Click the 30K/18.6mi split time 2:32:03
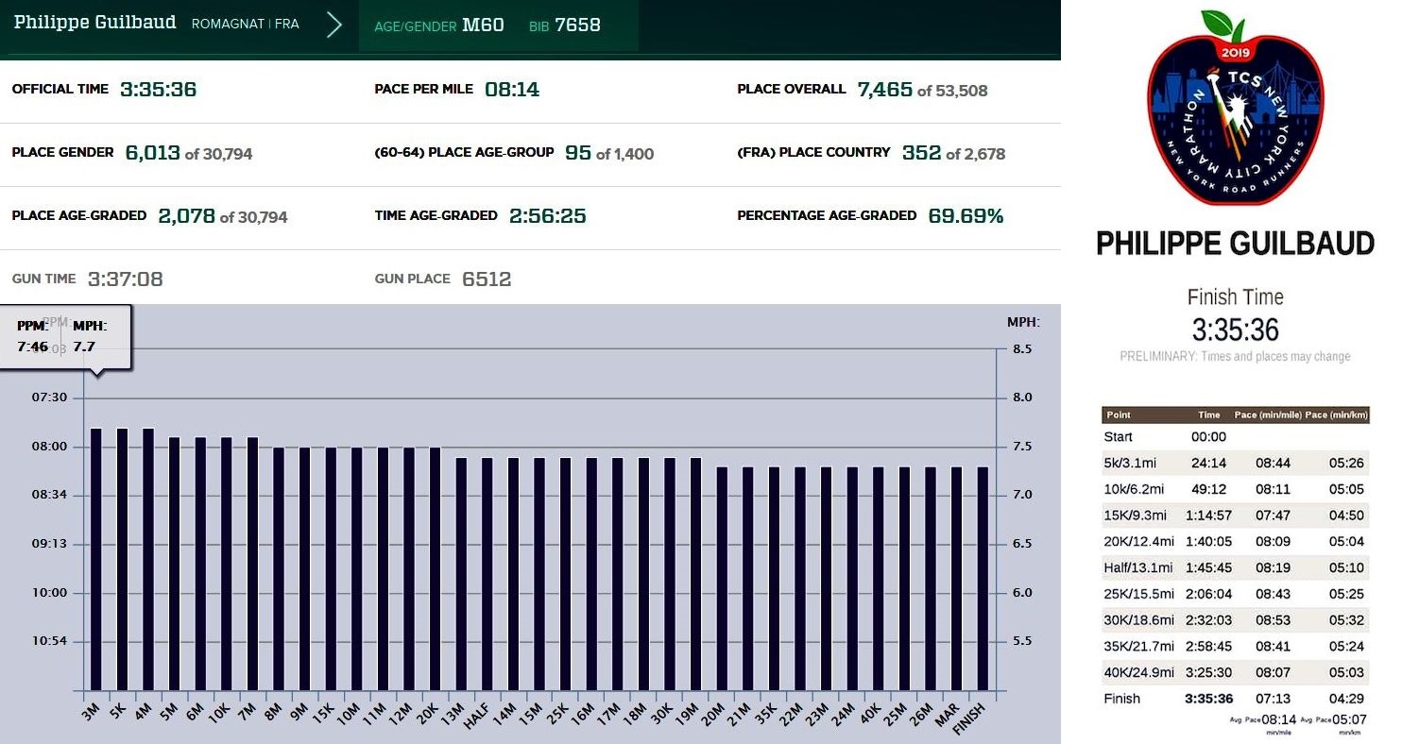 (1209, 620)
